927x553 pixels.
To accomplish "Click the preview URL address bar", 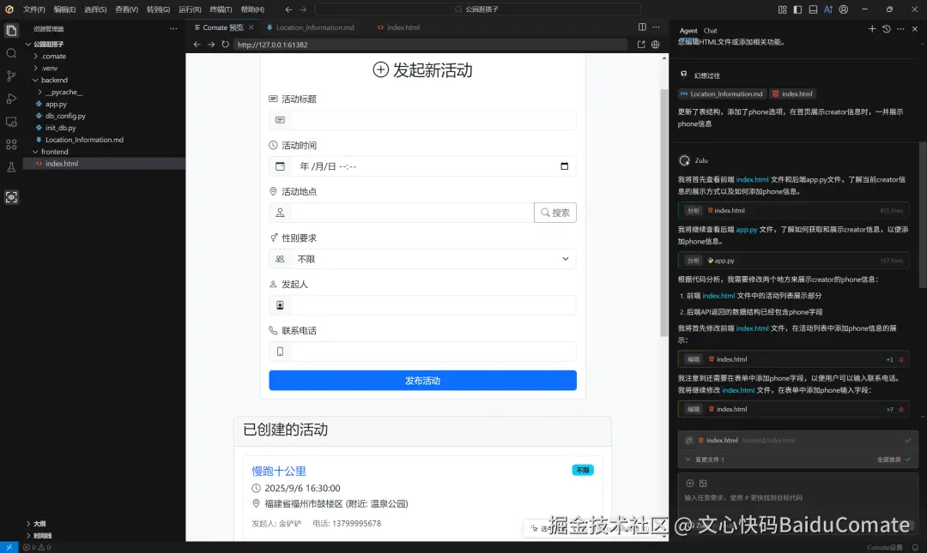I will pyautogui.click(x=430, y=45).
